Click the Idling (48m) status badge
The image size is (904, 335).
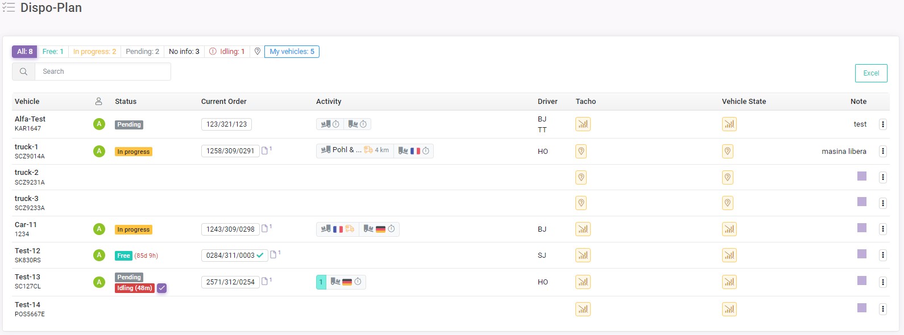click(x=135, y=288)
